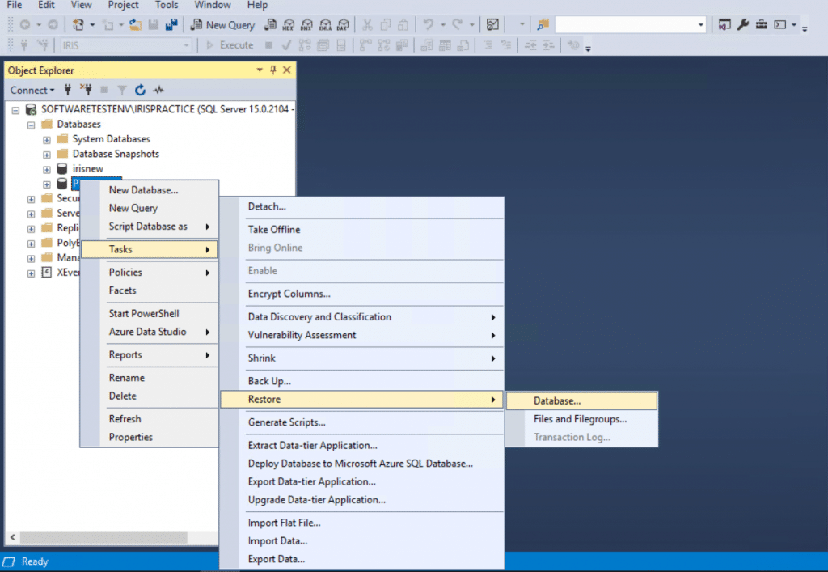The width and height of the screenshot is (828, 572).
Task: Choose Generate Scripts... in Tasks submenu
Action: click(x=362, y=422)
